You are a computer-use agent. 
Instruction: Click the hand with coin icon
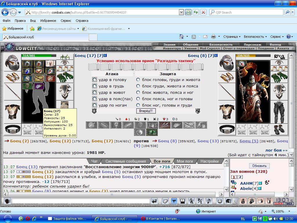(251, 201)
